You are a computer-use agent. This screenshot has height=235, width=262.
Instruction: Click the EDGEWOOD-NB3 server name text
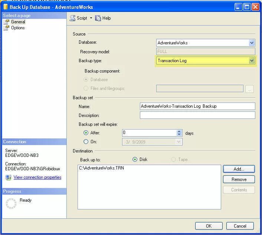click(x=22, y=155)
